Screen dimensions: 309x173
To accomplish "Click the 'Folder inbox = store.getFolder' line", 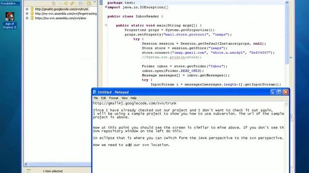I will (184, 66).
